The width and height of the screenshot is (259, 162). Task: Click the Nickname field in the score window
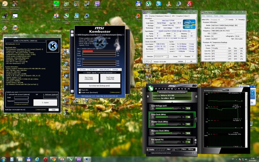[x=50, y=97]
